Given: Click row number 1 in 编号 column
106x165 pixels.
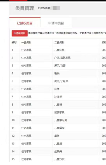Looking at the screenshot, I should tap(12, 50).
